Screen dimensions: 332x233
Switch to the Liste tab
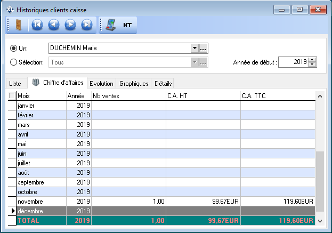(x=15, y=84)
